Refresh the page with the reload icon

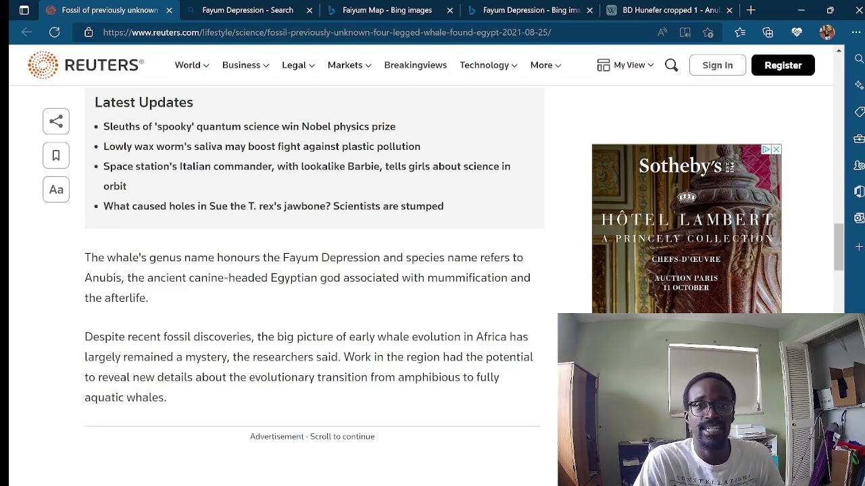55,32
